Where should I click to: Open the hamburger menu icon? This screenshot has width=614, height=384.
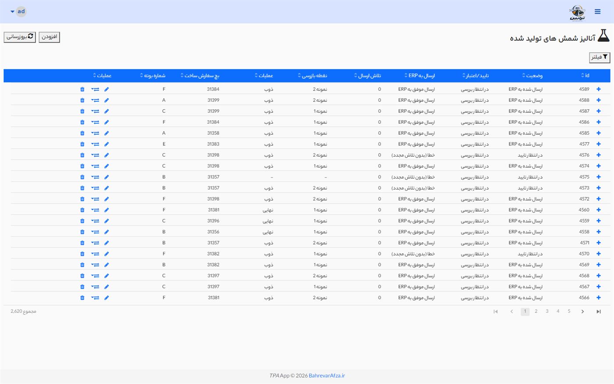coord(597,12)
